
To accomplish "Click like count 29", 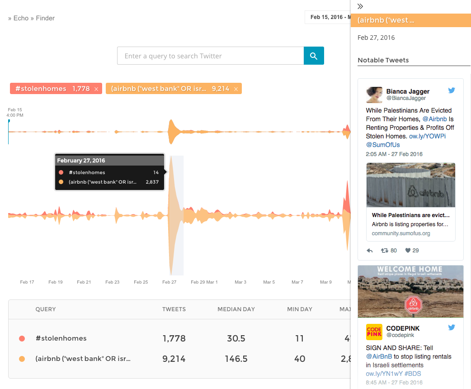I will (x=415, y=251).
